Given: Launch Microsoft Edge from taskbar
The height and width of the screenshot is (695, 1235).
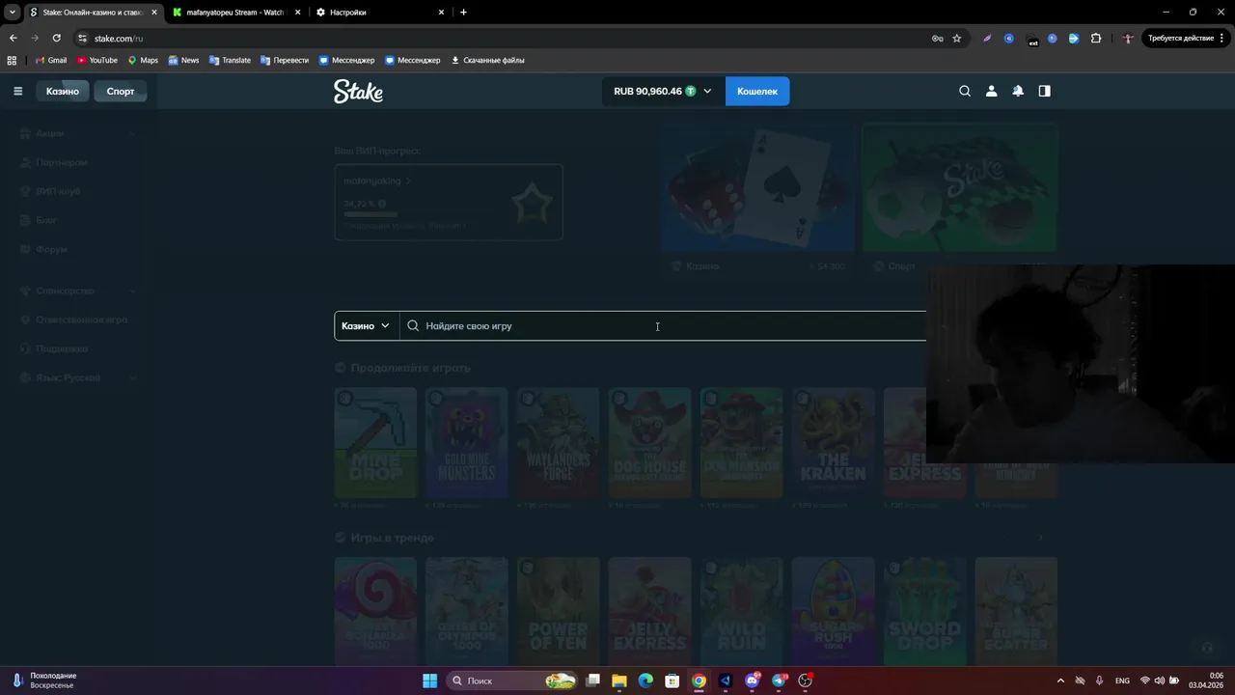Looking at the screenshot, I should tap(645, 681).
